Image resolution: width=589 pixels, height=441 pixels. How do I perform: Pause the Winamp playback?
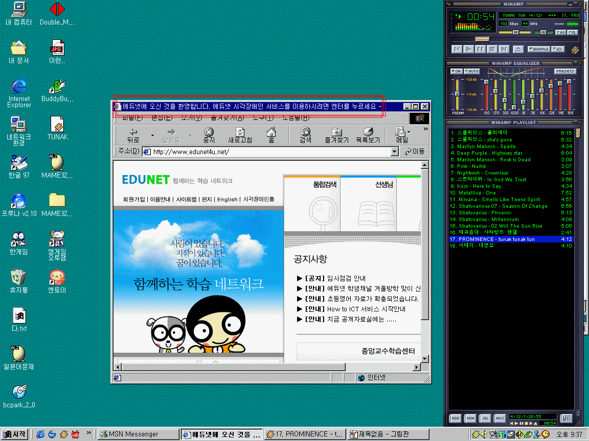[x=481, y=49]
